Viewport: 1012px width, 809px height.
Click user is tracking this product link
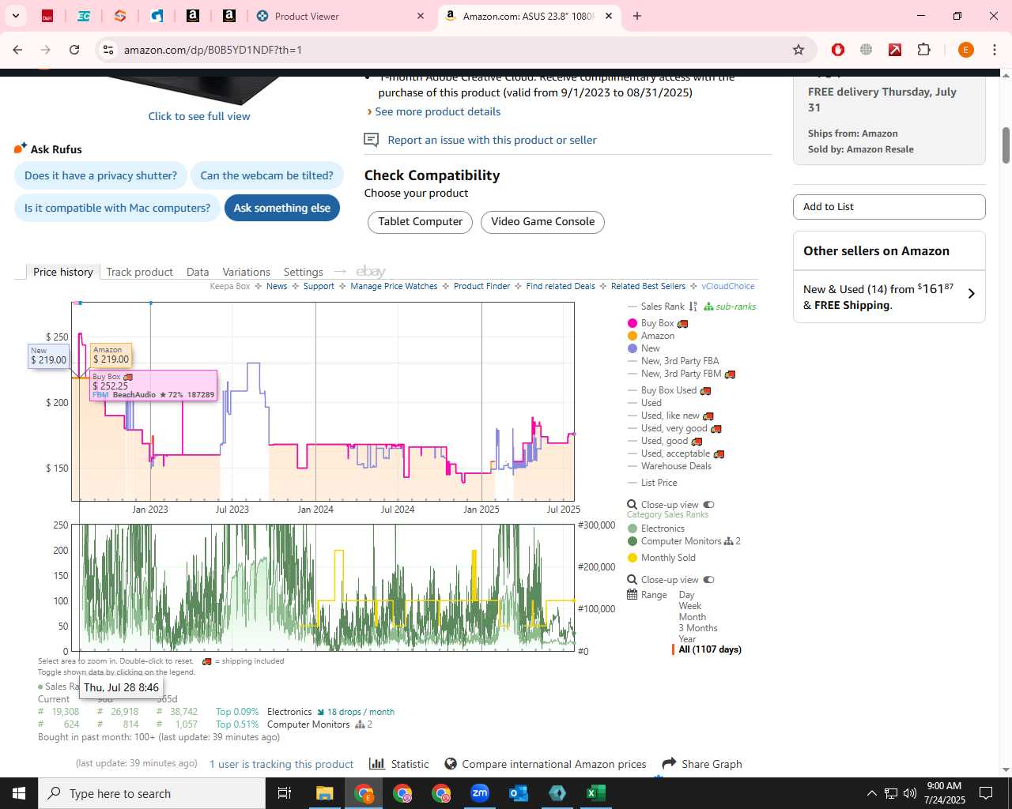click(x=281, y=764)
